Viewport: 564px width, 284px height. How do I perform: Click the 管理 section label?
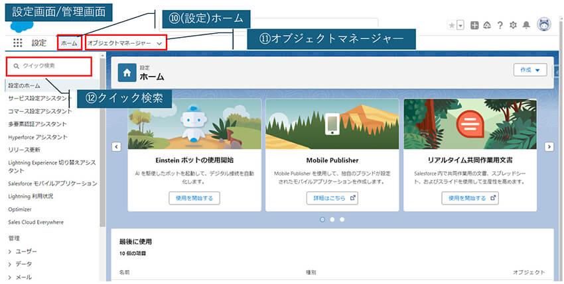[x=14, y=238]
